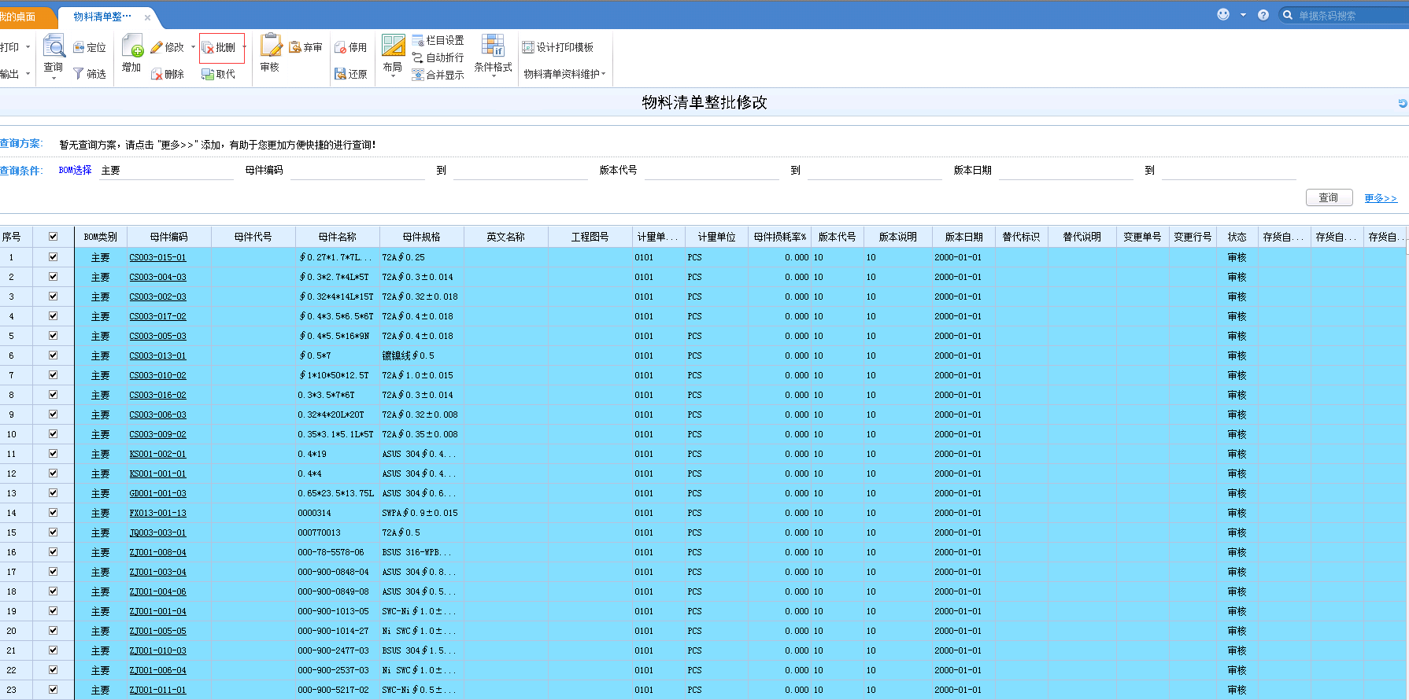Viewport: 1409px width, 700px height.
Task: Switch to the 我的桌面 tab
Action: click(x=19, y=17)
